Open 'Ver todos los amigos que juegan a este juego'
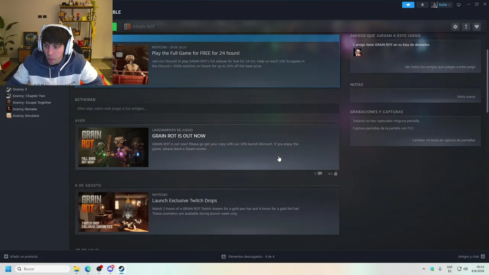489x275 pixels. coord(440,67)
